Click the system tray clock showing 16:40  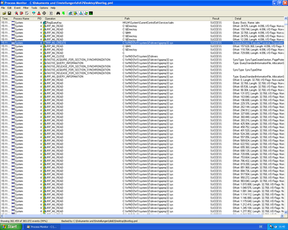(282, 227)
